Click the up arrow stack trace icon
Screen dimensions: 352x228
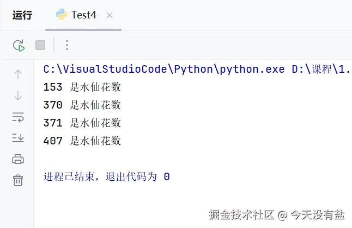[x=18, y=74]
